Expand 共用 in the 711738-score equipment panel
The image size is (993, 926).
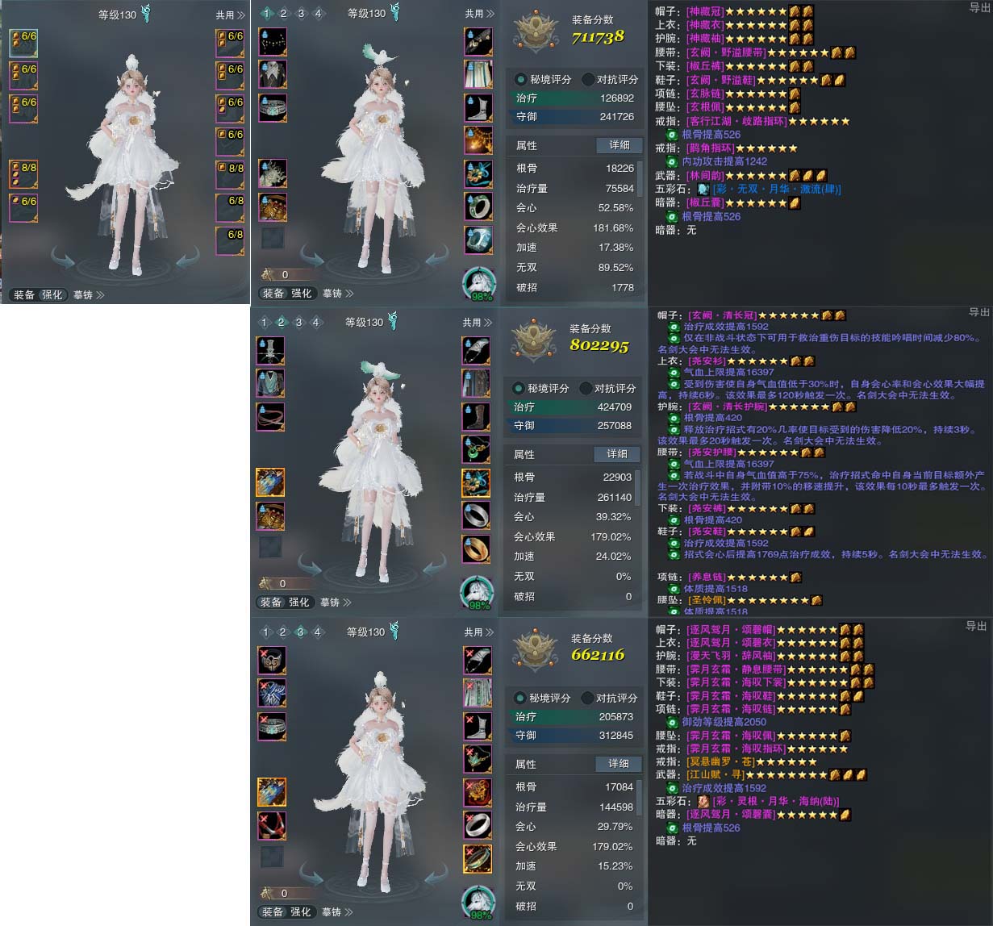[480, 14]
